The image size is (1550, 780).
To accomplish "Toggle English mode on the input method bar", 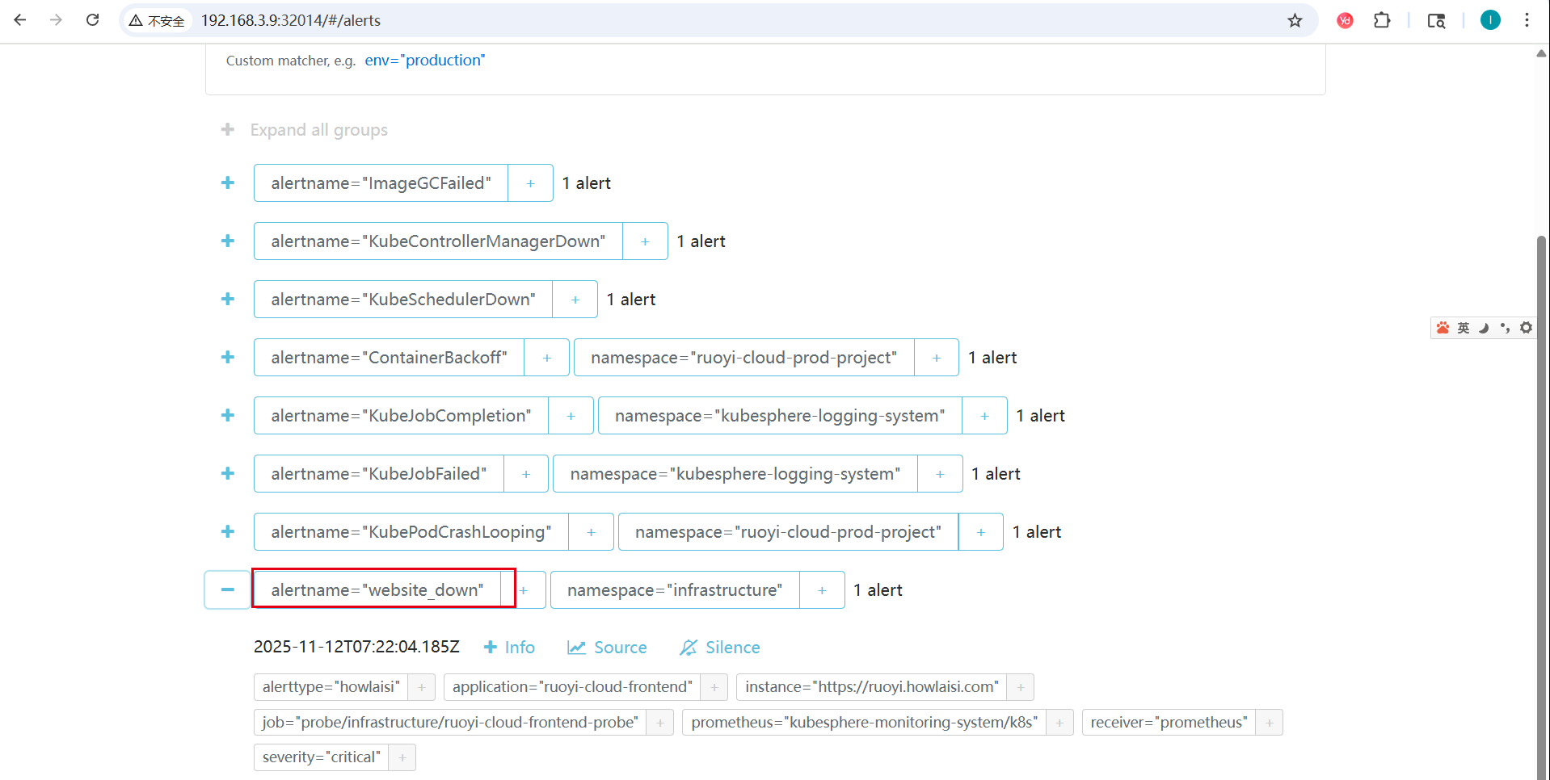I will tap(1463, 328).
